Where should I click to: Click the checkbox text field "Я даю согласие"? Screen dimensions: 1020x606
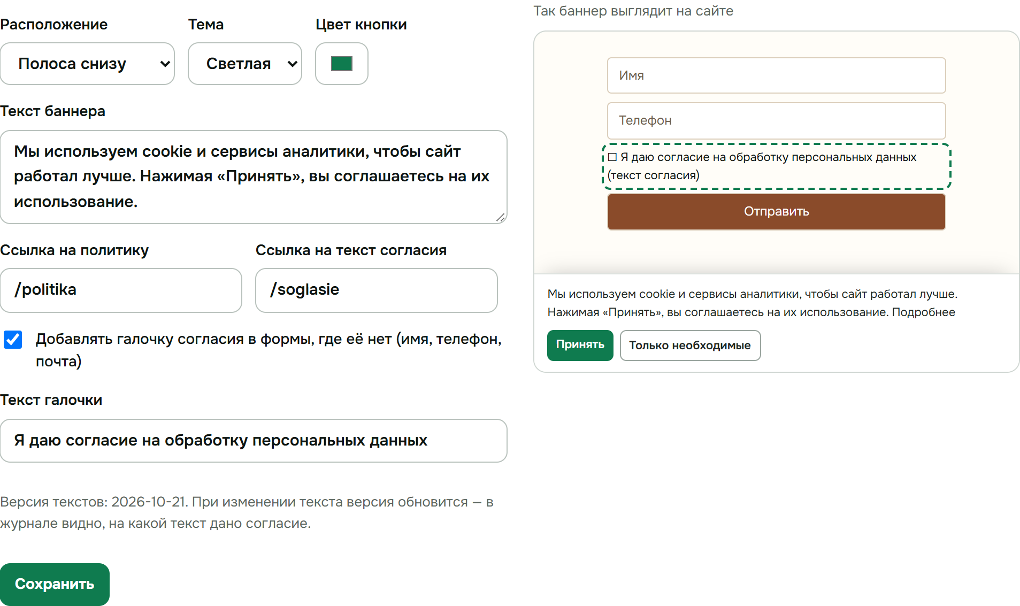(254, 441)
